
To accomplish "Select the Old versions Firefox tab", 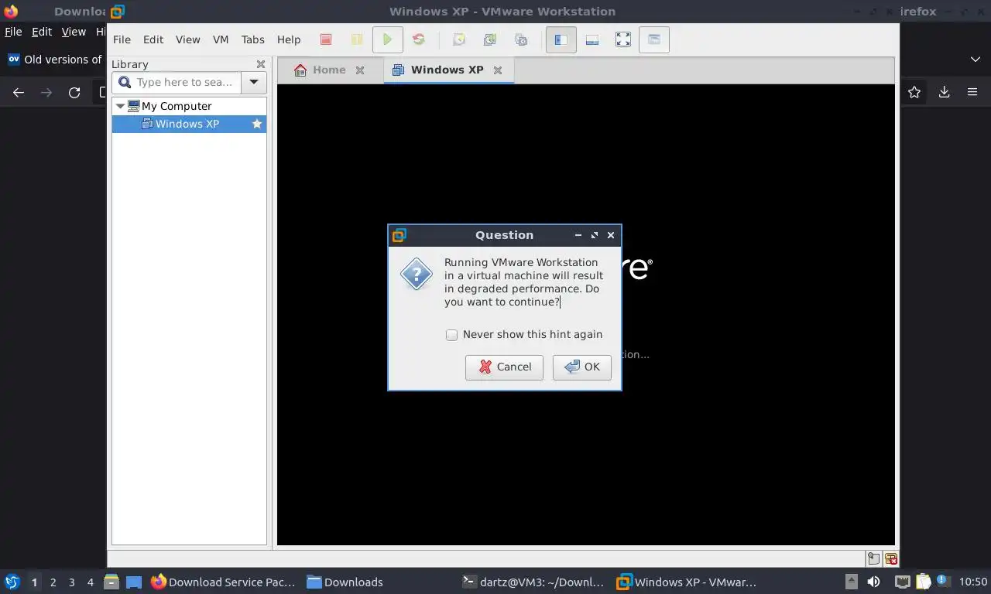I will click(x=54, y=60).
